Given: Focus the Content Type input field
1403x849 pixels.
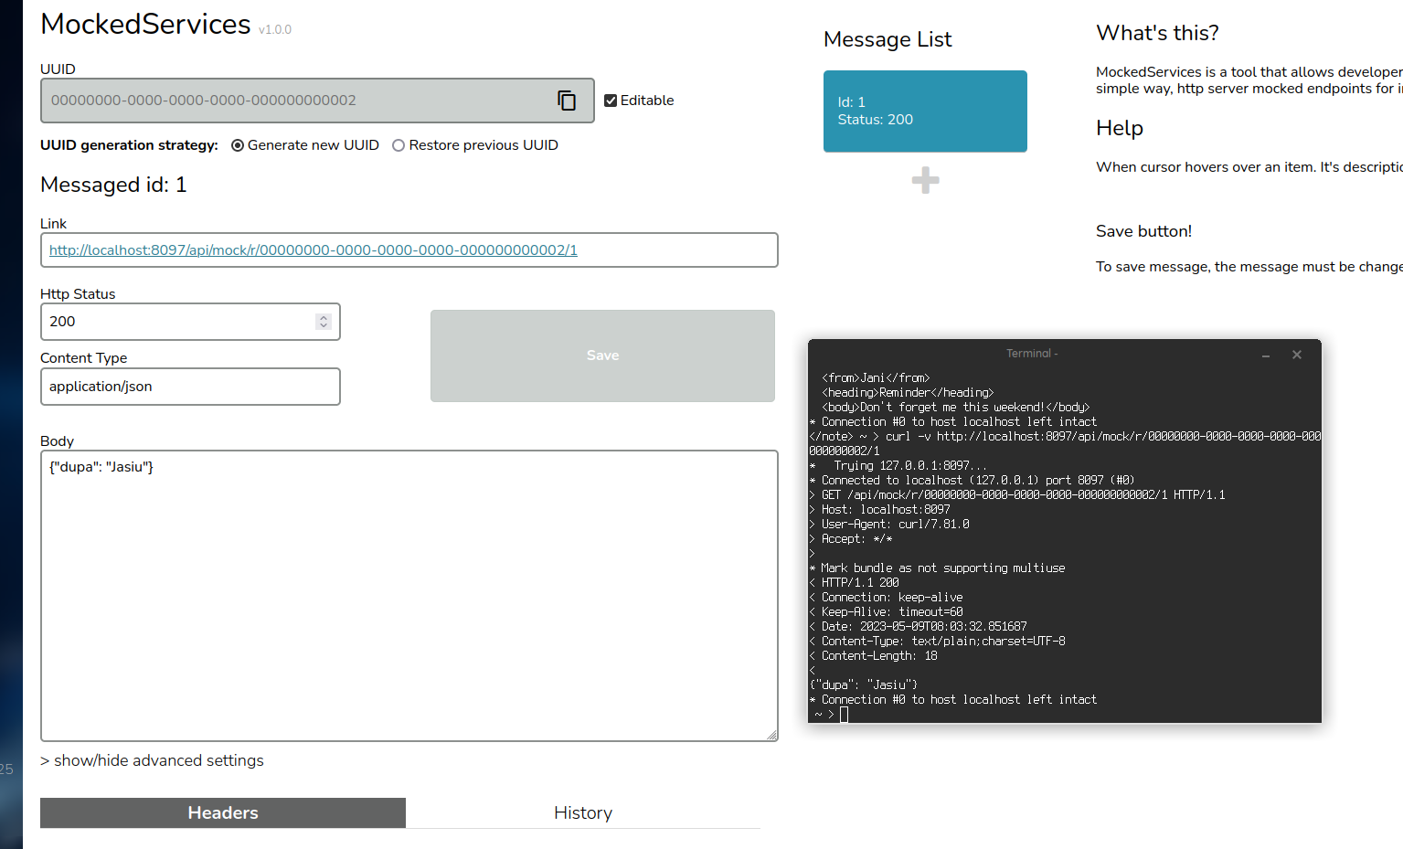Looking at the screenshot, I should coord(190,387).
